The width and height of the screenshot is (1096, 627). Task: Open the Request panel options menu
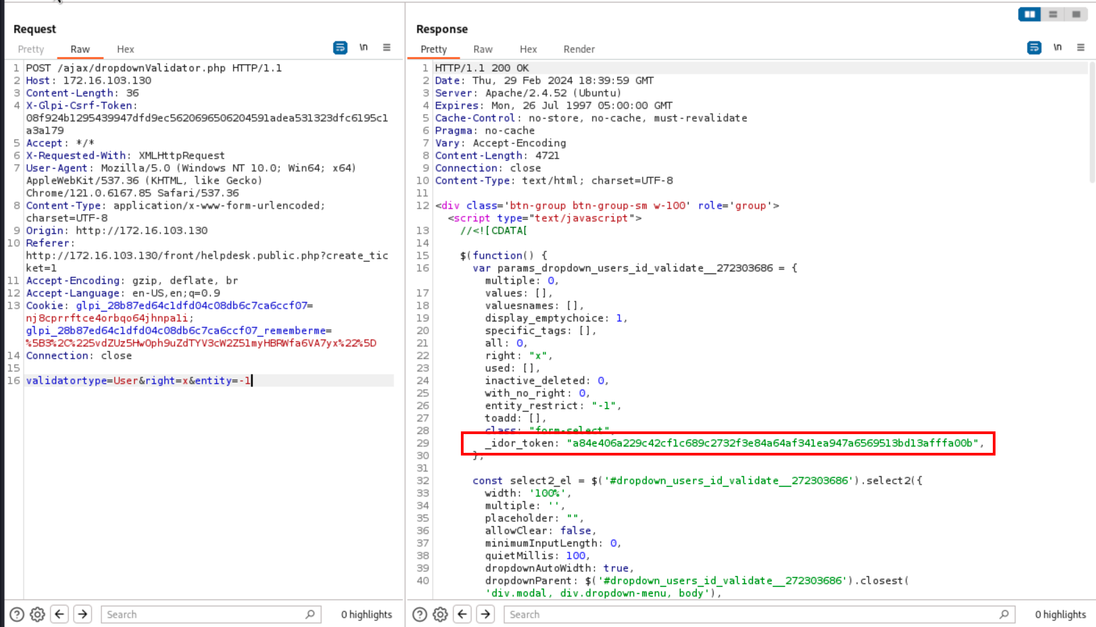pos(387,47)
